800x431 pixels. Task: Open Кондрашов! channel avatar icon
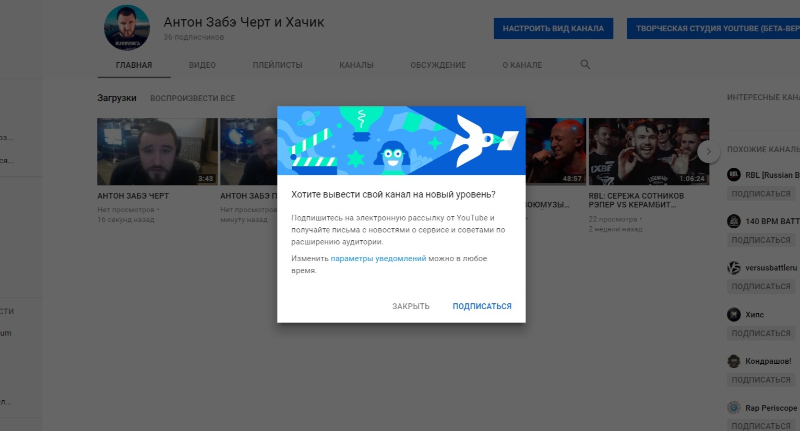point(734,361)
